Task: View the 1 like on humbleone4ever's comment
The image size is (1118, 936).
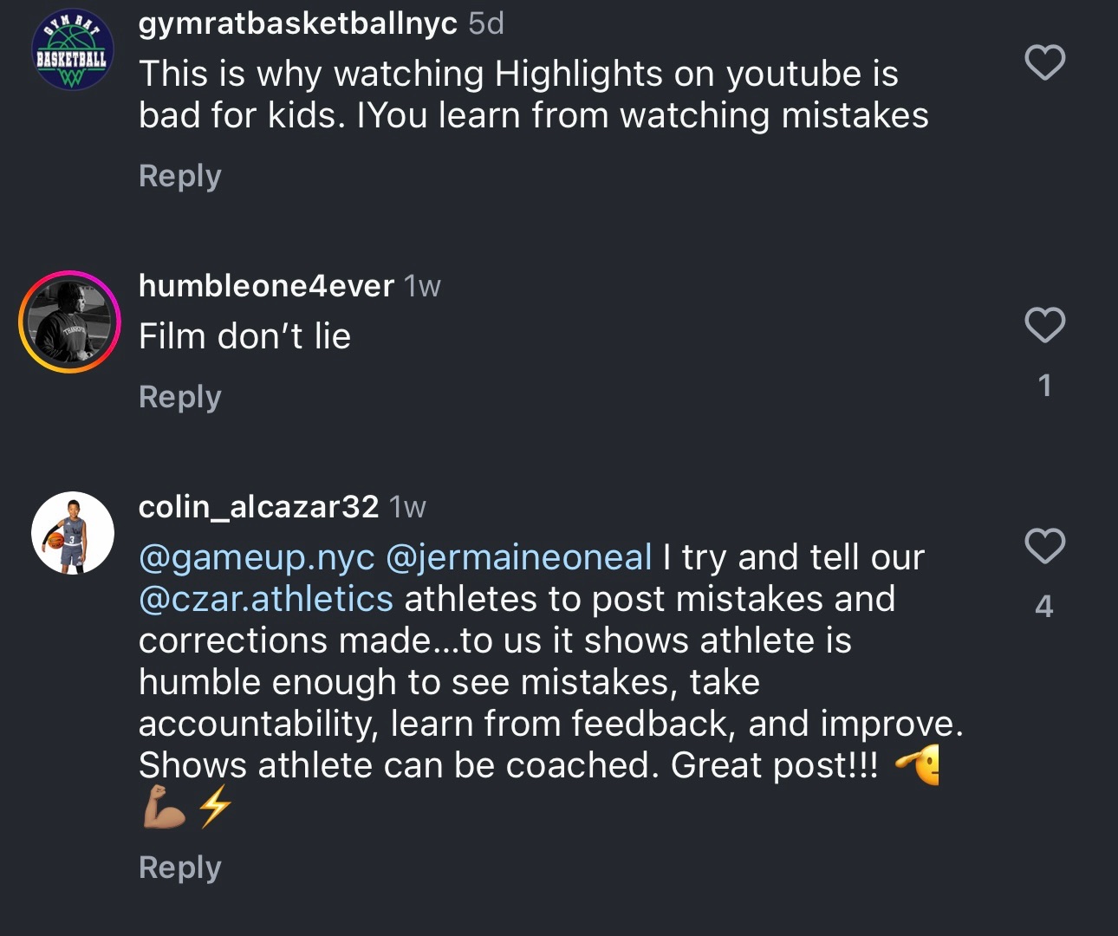Action: pyautogui.click(x=1044, y=385)
